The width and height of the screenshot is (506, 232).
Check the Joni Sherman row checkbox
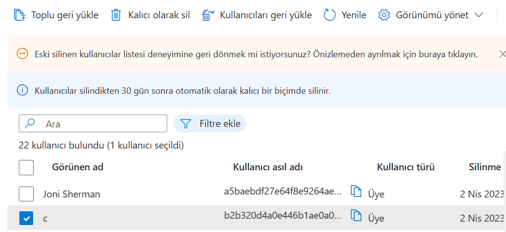(26, 194)
